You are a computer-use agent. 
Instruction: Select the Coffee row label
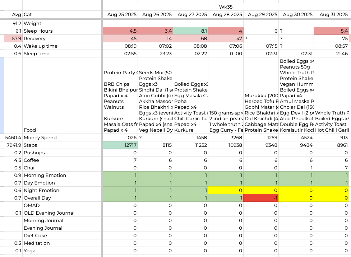coord(31,160)
